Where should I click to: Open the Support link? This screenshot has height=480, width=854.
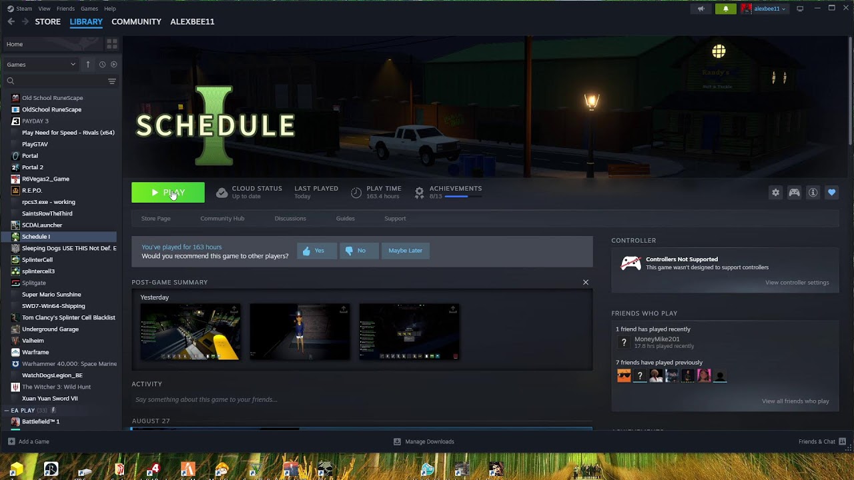click(x=395, y=219)
